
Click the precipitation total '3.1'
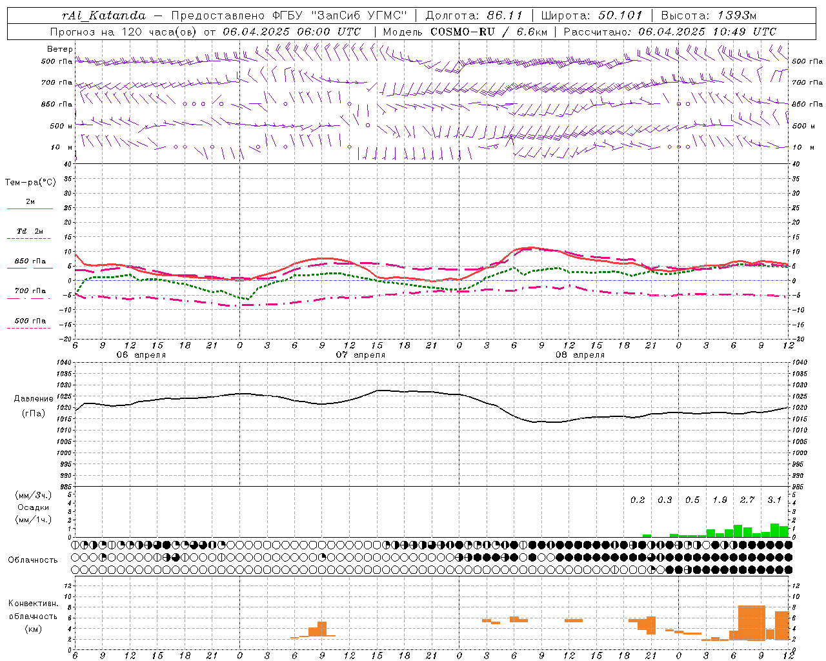[774, 500]
